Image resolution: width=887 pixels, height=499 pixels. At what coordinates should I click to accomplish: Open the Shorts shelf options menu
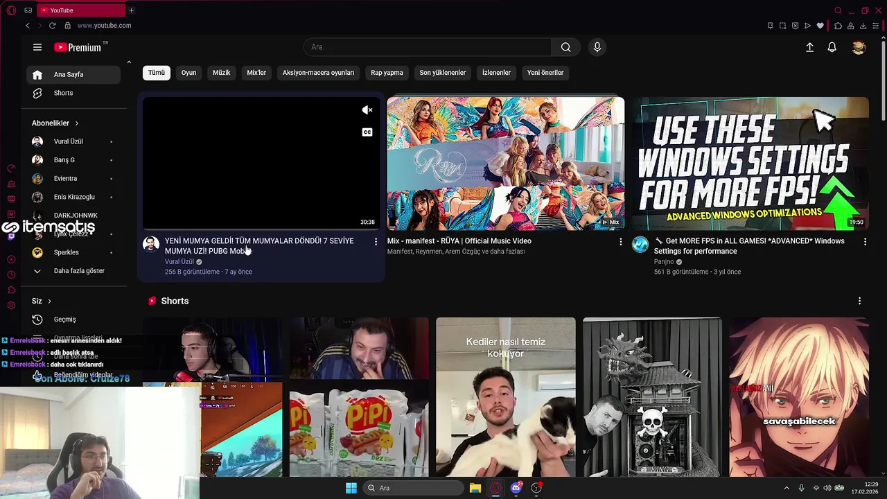coord(859,301)
